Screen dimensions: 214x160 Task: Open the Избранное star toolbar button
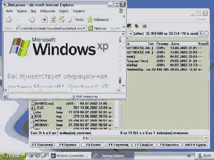point(98,20)
